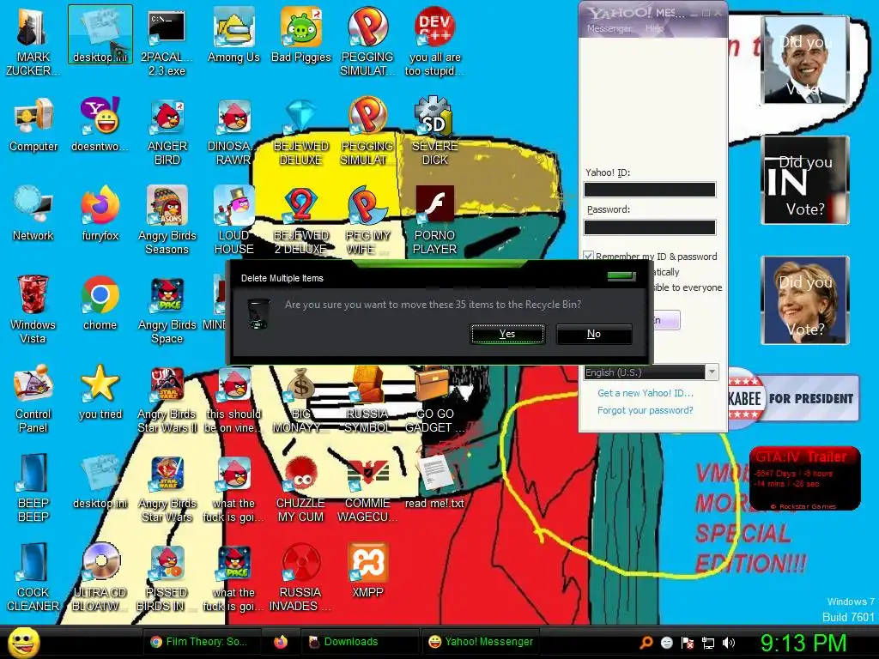Open the Action Center flag tray icon
Image resolution: width=879 pixels, height=659 pixels.
tap(688, 643)
